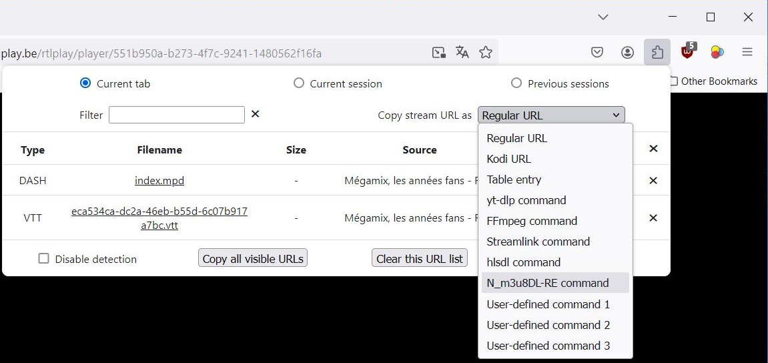Open the uBlock Origin extension icon
The width and height of the screenshot is (768, 363).
687,51
